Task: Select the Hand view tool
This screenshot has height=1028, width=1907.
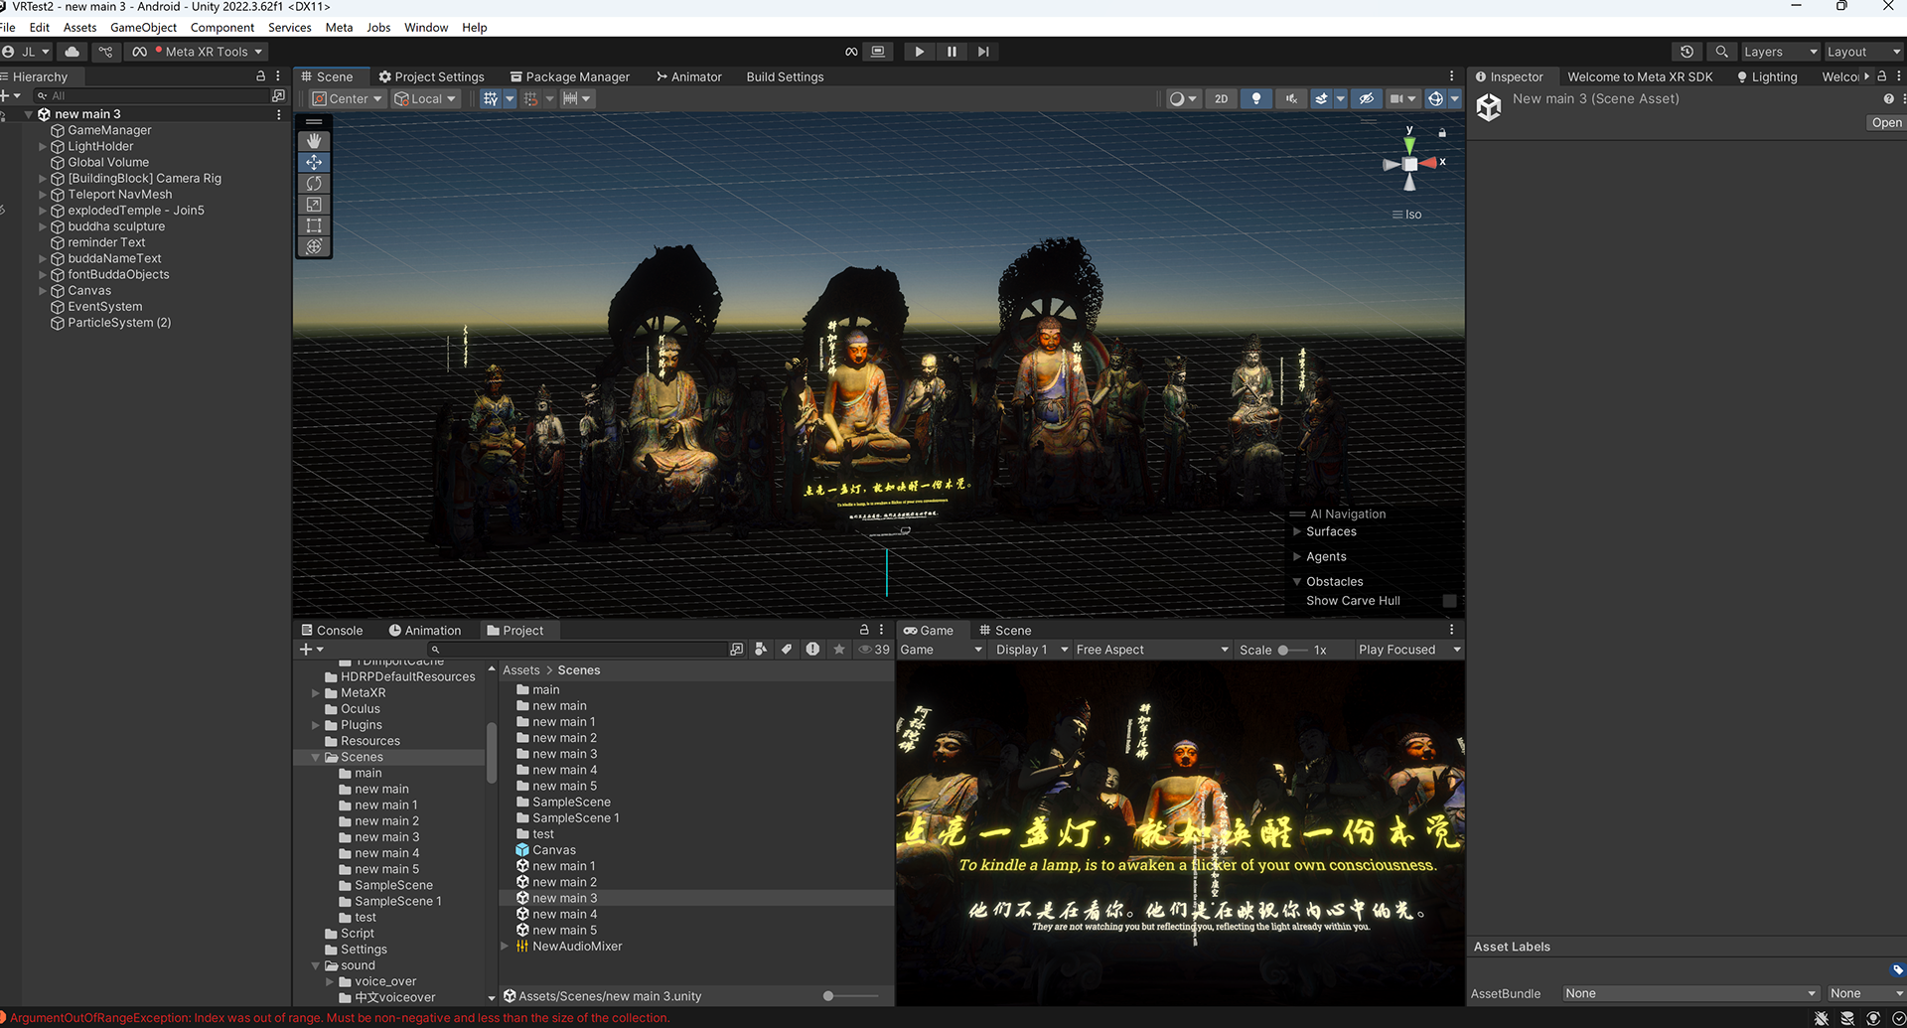Action: click(314, 141)
